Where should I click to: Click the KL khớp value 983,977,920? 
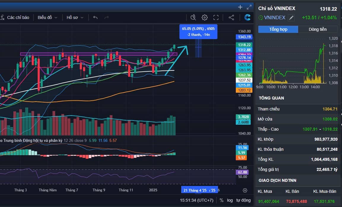pos(326,139)
